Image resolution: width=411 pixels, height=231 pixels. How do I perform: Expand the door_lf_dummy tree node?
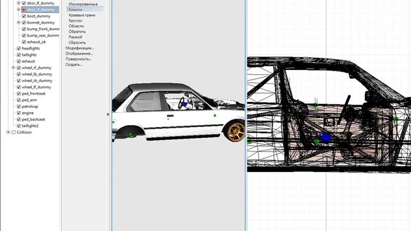[x=19, y=3]
